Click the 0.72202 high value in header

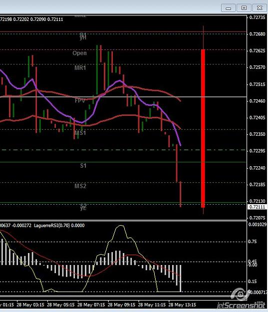(21, 19)
